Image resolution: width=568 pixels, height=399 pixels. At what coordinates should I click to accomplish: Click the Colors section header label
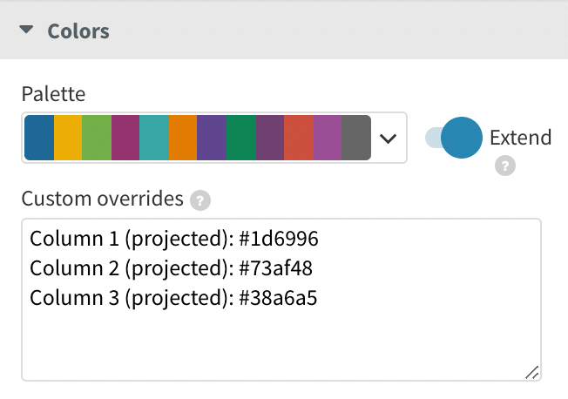click(78, 30)
